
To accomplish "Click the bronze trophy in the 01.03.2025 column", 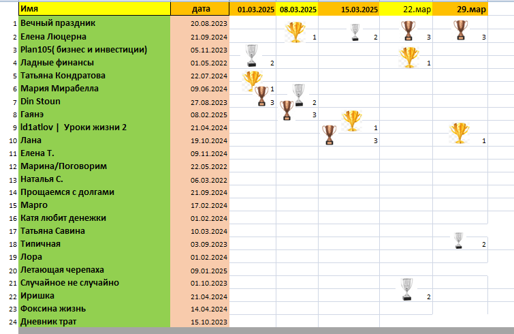I will pyautogui.click(x=261, y=96).
